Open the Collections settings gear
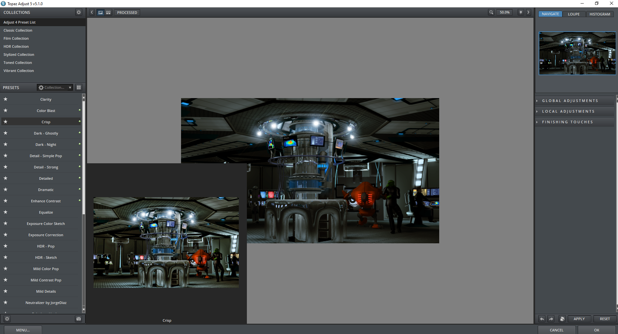This screenshot has width=618, height=334. coord(79,12)
